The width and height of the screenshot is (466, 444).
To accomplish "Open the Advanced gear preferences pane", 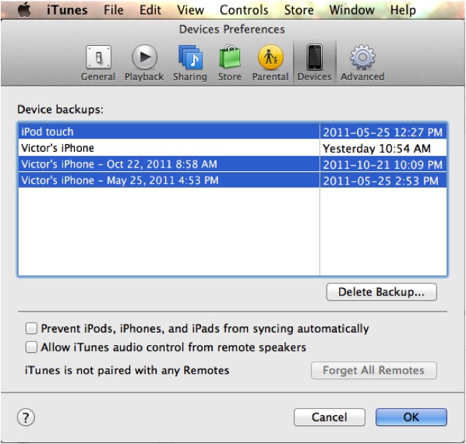I will (362, 63).
